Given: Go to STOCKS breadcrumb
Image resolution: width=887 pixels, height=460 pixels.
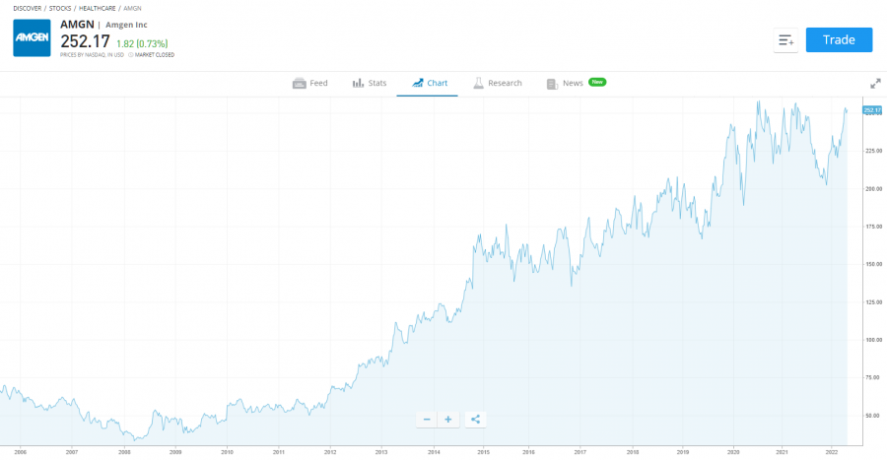Looking at the screenshot, I should tap(60, 9).
